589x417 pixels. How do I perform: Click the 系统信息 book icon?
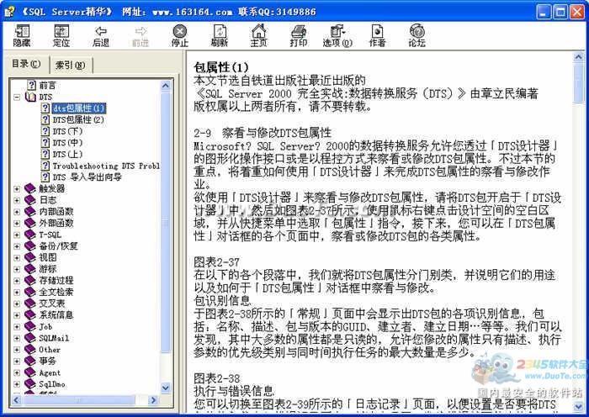[x=30, y=315]
